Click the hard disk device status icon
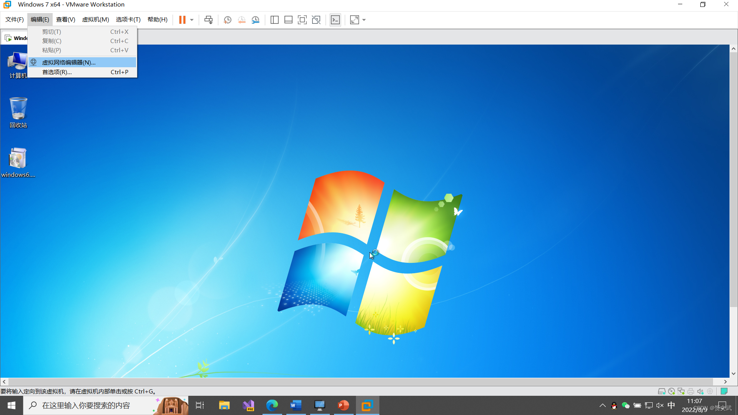738x415 pixels. (x=662, y=391)
